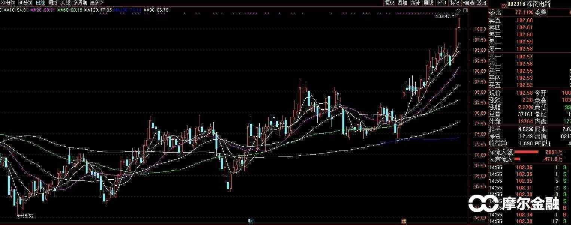Click the diamond marker icon above the price peak
Viewport: 571px width, 225px height.
(x=458, y=10)
